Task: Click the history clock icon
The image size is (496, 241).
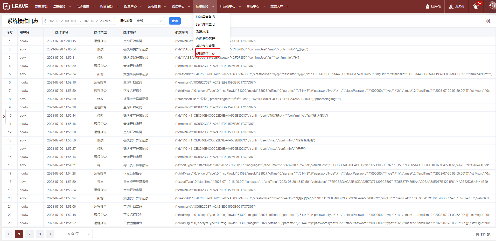Action: click(492, 6)
